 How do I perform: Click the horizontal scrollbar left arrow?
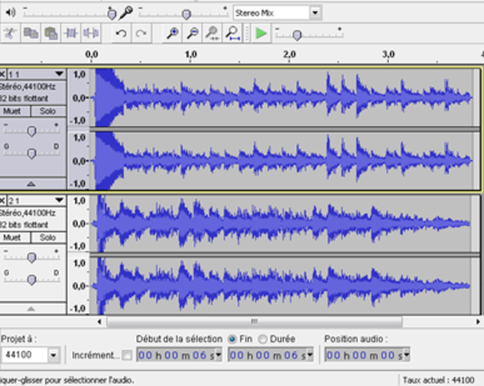pos(99,322)
